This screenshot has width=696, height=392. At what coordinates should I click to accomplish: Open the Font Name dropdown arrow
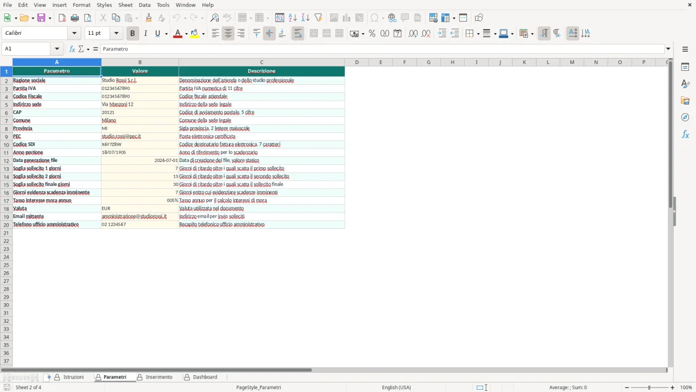tap(74, 34)
